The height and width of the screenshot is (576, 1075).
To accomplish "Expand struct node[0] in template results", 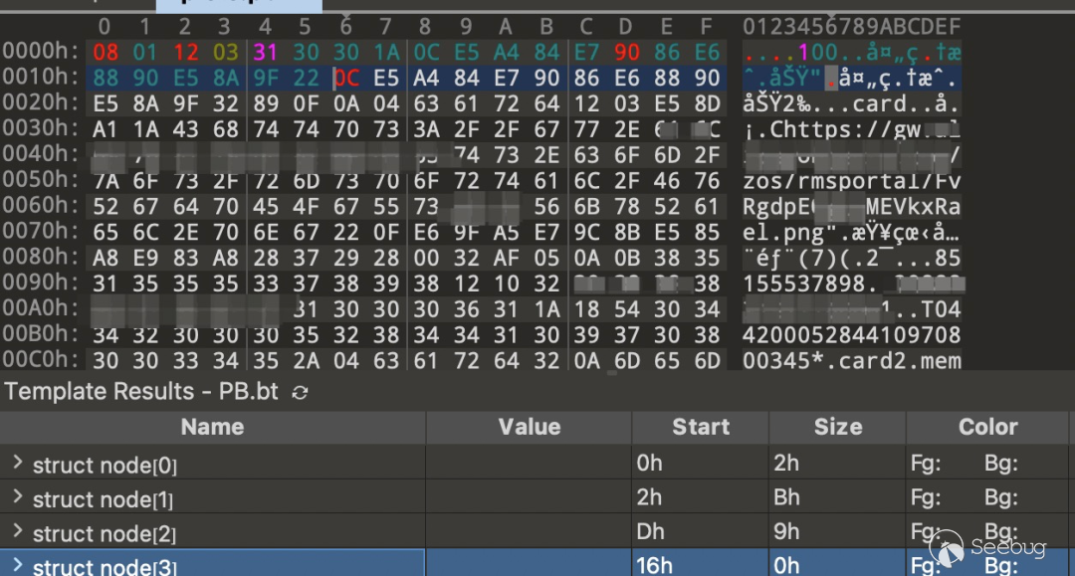I will tap(18, 464).
